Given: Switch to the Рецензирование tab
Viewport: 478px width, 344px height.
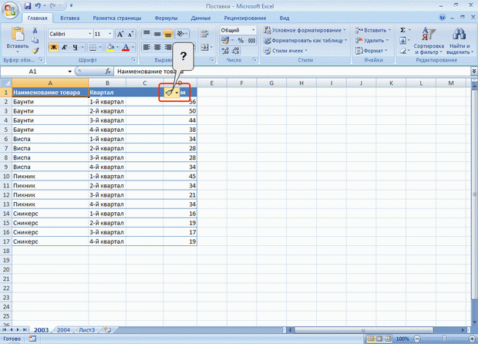Looking at the screenshot, I should 245,18.
